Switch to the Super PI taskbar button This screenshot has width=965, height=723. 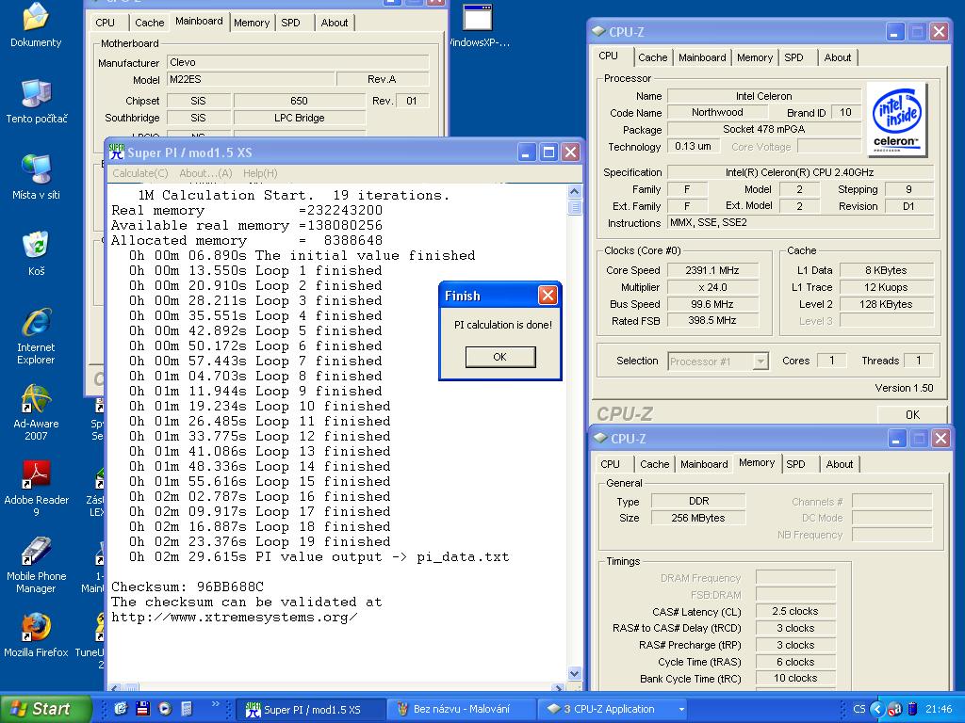click(311, 709)
